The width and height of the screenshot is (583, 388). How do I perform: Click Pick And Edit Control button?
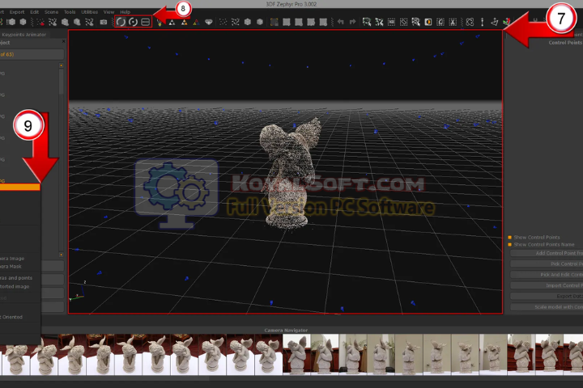click(547, 275)
